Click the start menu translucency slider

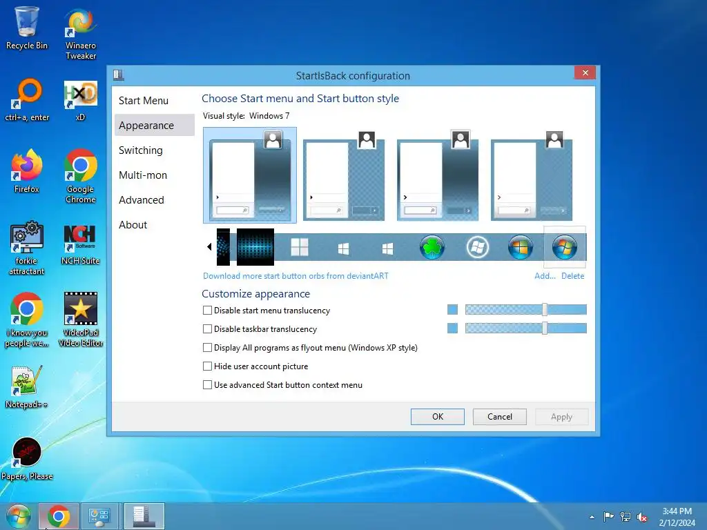coord(525,310)
